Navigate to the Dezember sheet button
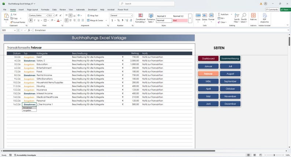291x157 pixels. pyautogui.click(x=230, y=104)
